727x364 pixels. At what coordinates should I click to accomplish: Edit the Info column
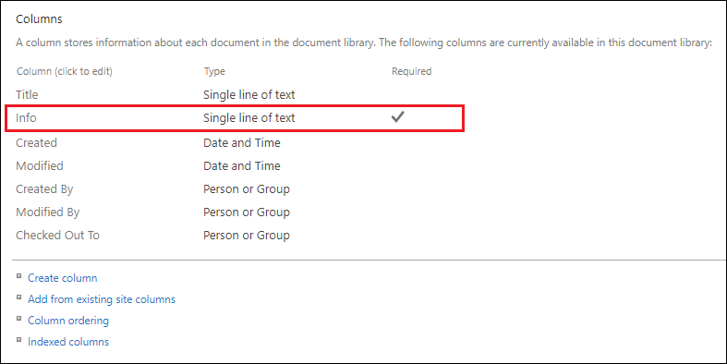26,117
